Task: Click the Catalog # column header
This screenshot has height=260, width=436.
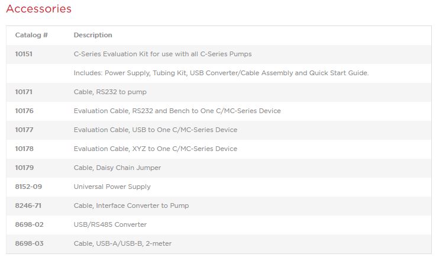Action: pos(31,35)
